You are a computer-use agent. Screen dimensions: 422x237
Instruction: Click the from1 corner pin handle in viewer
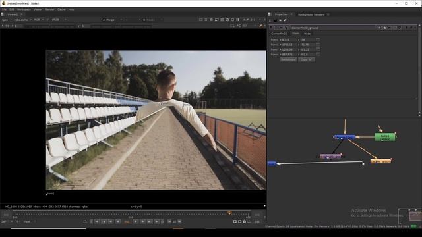pos(47,194)
